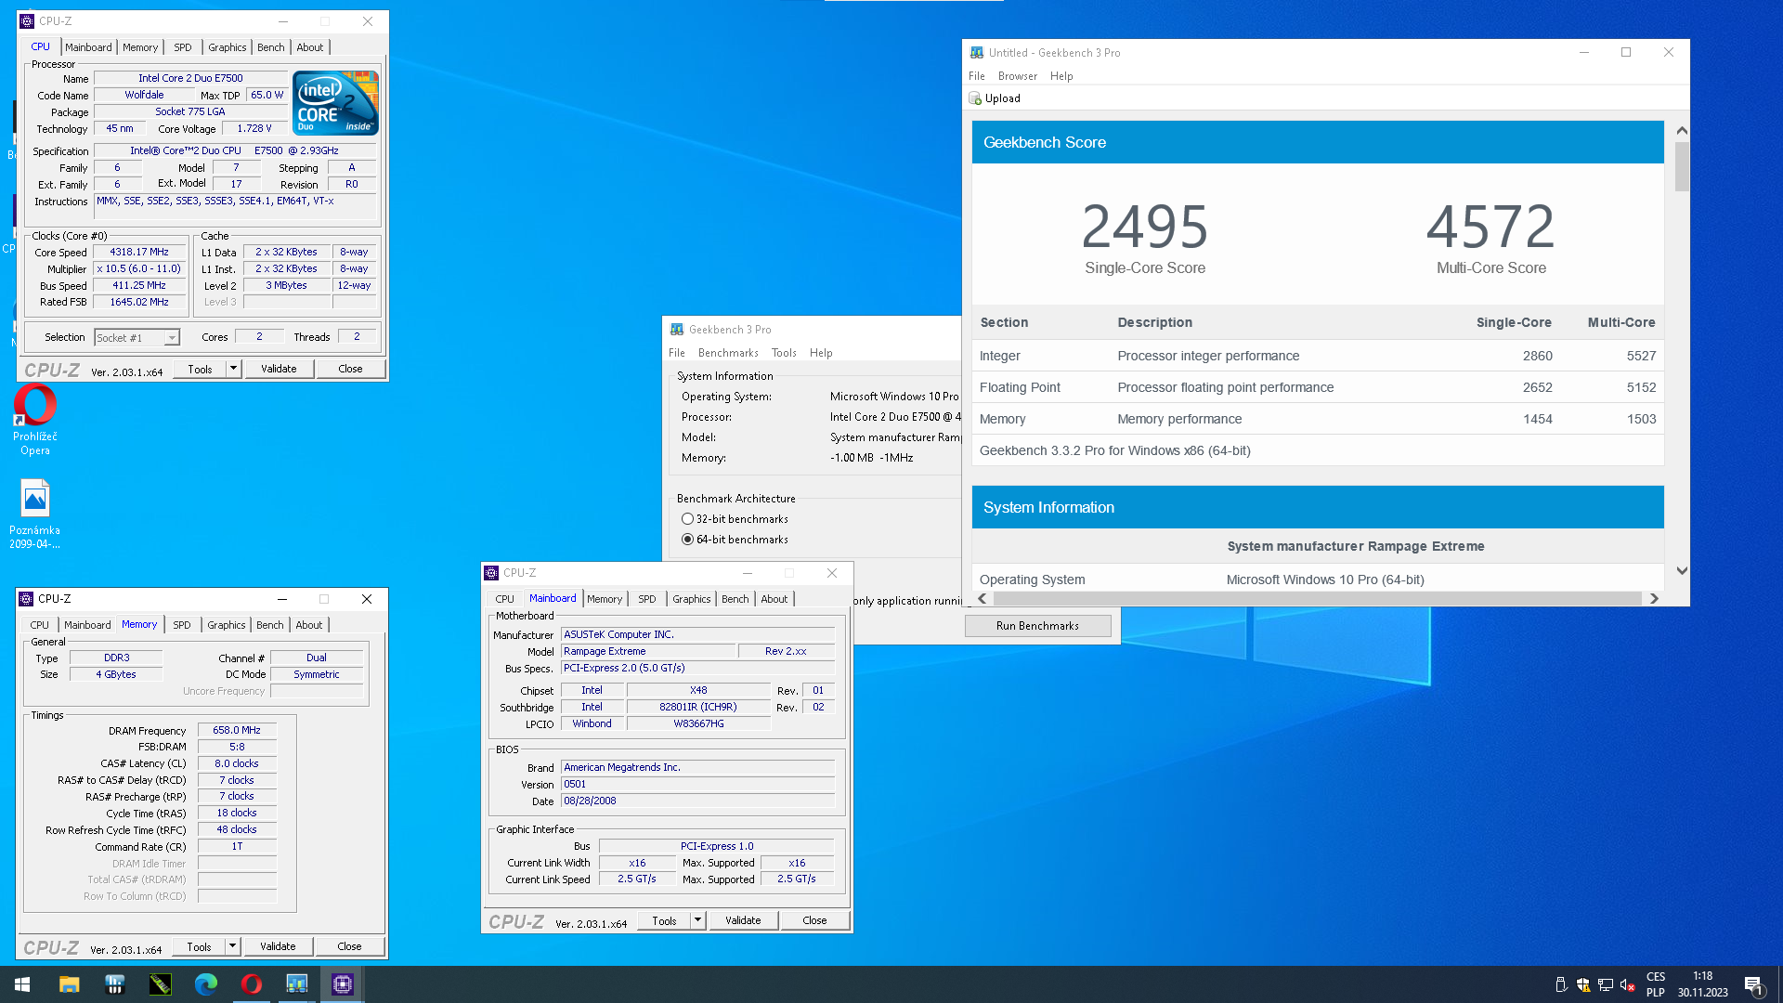Open Browser menu in Untitled Geekbench window
The height and width of the screenshot is (1003, 1783).
(x=1018, y=76)
